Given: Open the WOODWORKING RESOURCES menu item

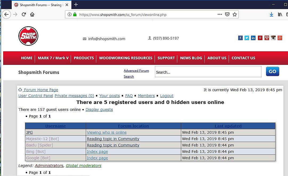Looking at the screenshot, I should tap(126, 58).
